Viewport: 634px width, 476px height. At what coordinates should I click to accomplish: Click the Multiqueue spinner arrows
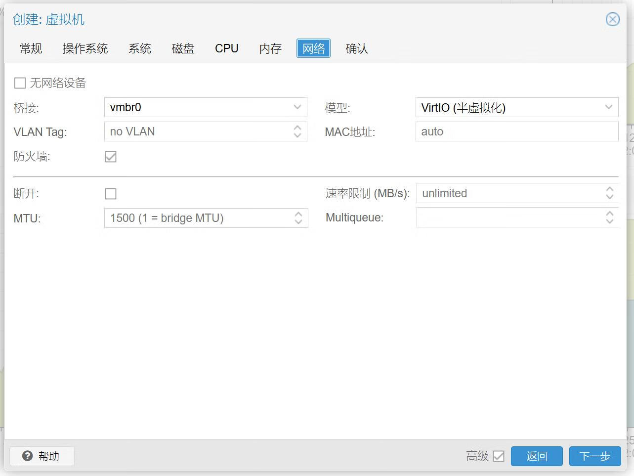click(x=609, y=217)
